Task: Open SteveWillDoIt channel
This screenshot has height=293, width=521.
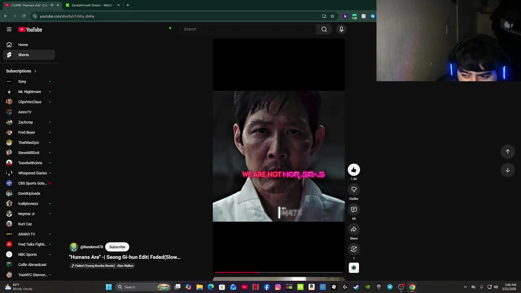Action: pyautogui.click(x=29, y=153)
